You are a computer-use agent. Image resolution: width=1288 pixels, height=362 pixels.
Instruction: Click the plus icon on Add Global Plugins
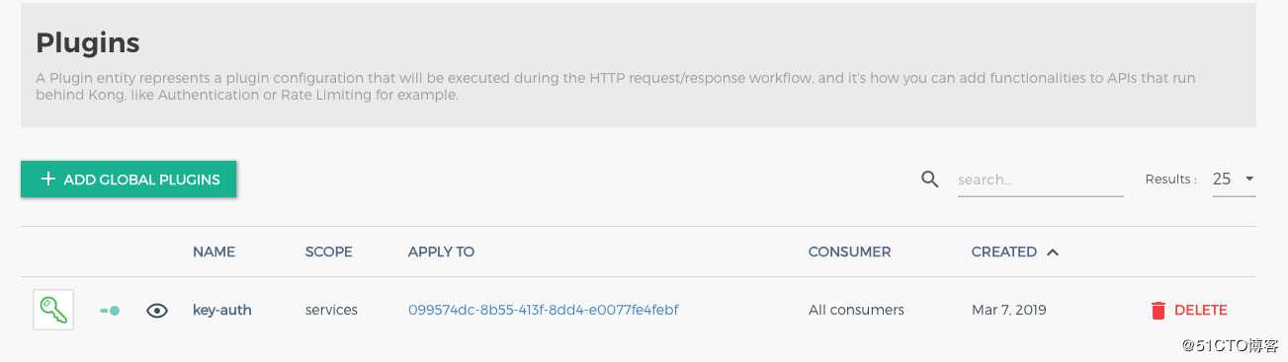47,180
